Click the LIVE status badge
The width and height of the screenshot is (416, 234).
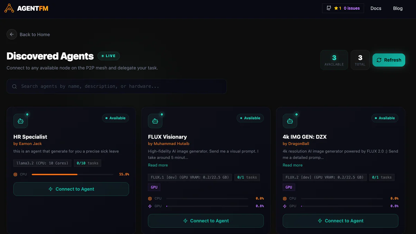point(109,56)
